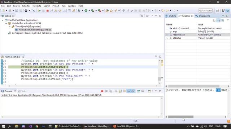This screenshot has width=231, height=129.
Task: Click the green Run launch icon
Action: (x=86, y=10)
